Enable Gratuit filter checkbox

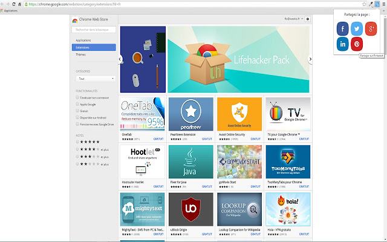click(x=77, y=111)
